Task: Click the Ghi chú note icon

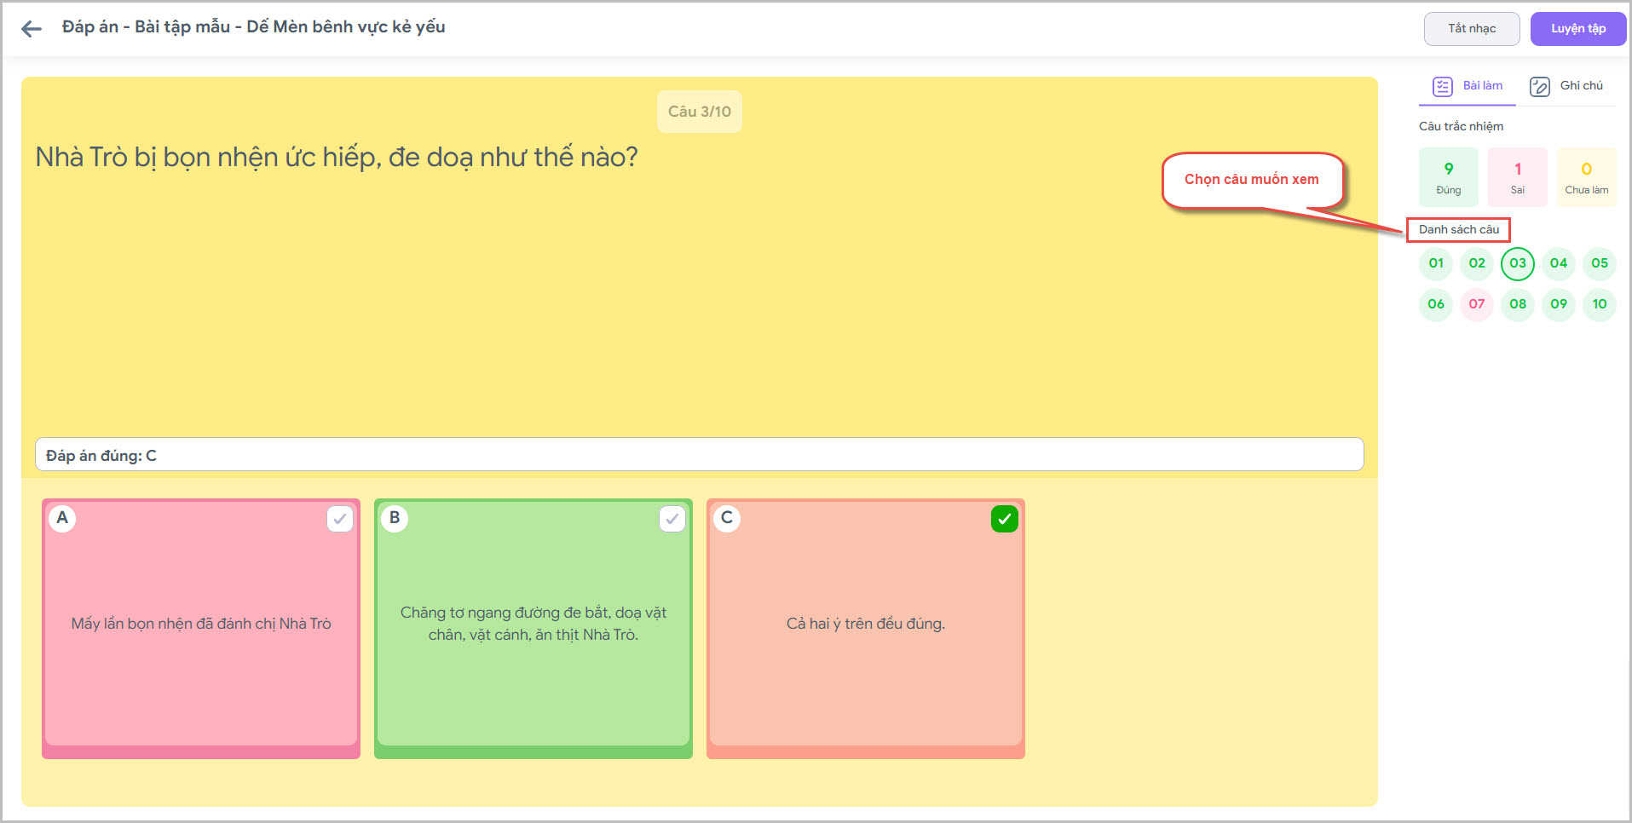Action: [x=1539, y=86]
